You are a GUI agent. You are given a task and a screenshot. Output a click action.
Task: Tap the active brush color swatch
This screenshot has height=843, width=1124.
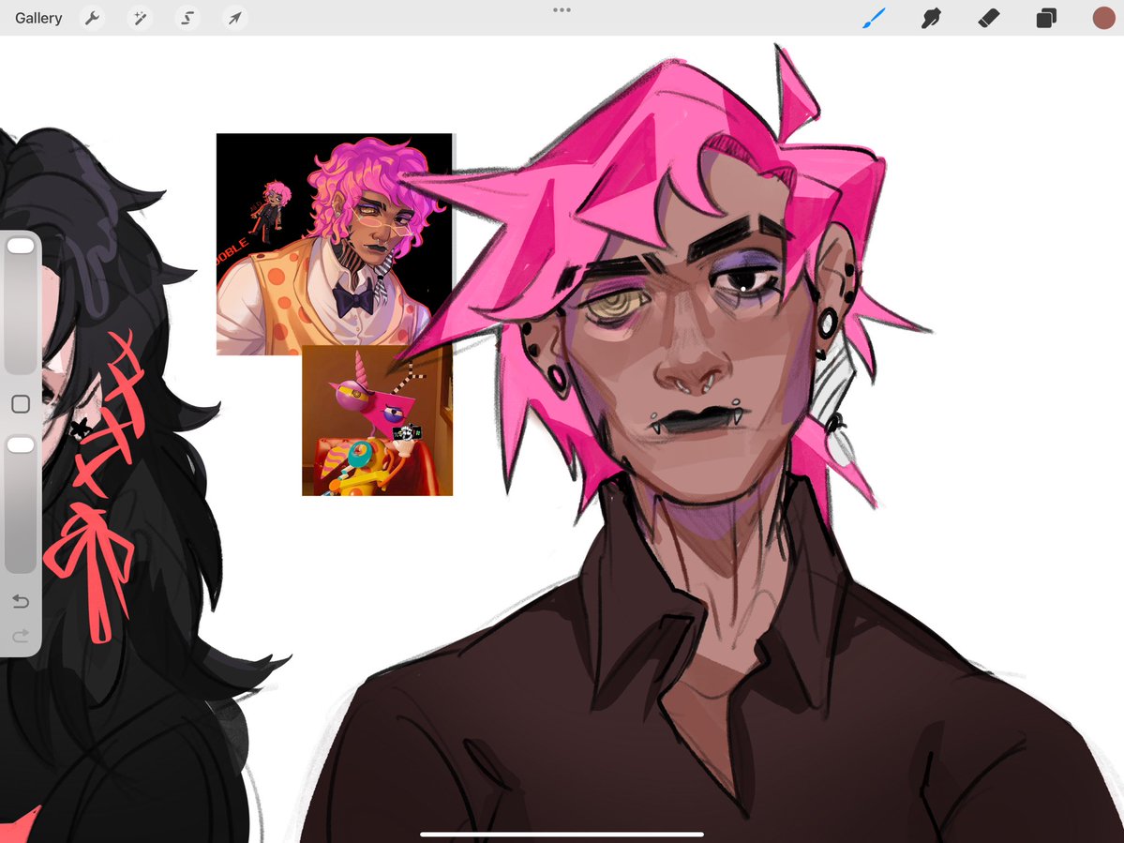(x=1102, y=17)
